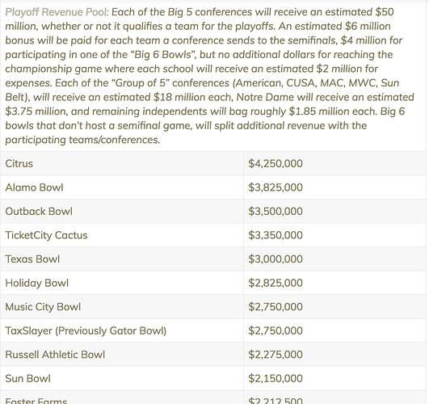Click the $4,250,000 payout for Citrus
429x404 pixels.
pyautogui.click(x=275, y=164)
